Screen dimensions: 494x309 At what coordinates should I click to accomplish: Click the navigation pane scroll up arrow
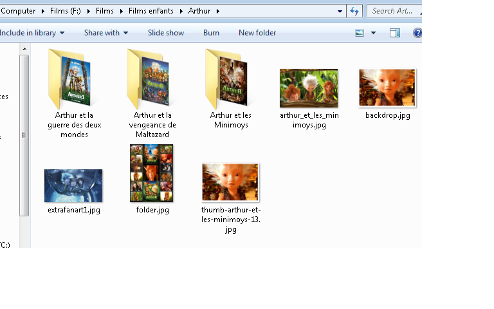pyautogui.click(x=24, y=49)
